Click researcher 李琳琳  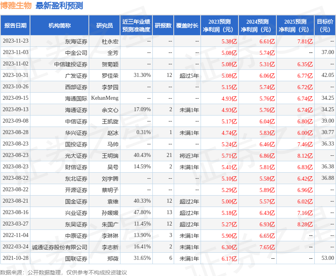[110, 236]
